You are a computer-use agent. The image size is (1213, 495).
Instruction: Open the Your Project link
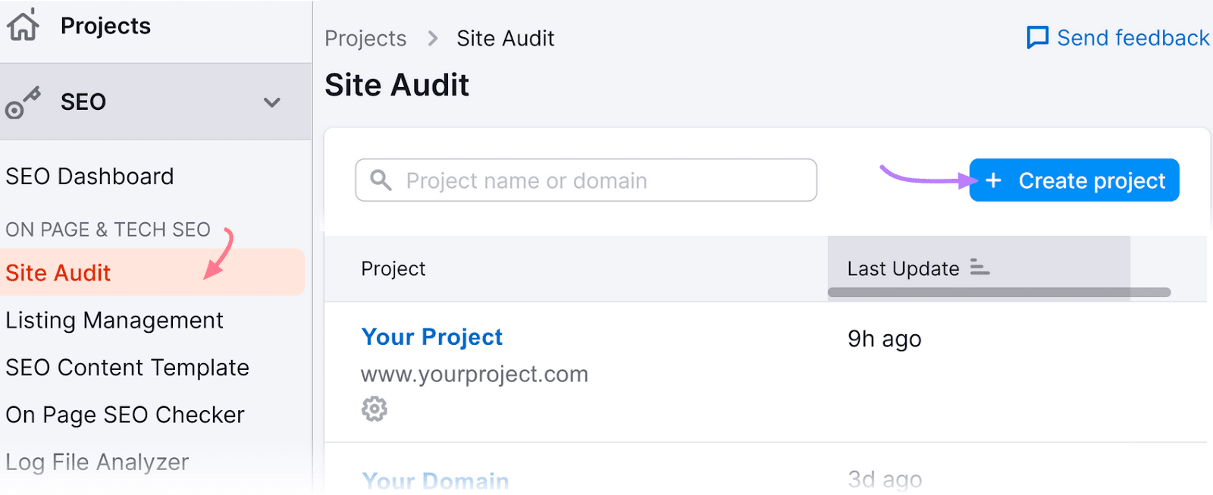[431, 337]
